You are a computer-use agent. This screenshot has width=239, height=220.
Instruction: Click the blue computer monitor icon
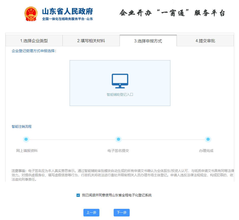(120, 81)
